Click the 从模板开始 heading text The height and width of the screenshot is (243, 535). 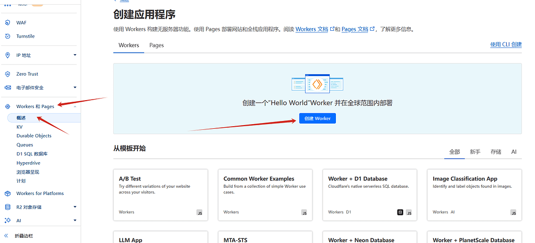click(x=130, y=149)
